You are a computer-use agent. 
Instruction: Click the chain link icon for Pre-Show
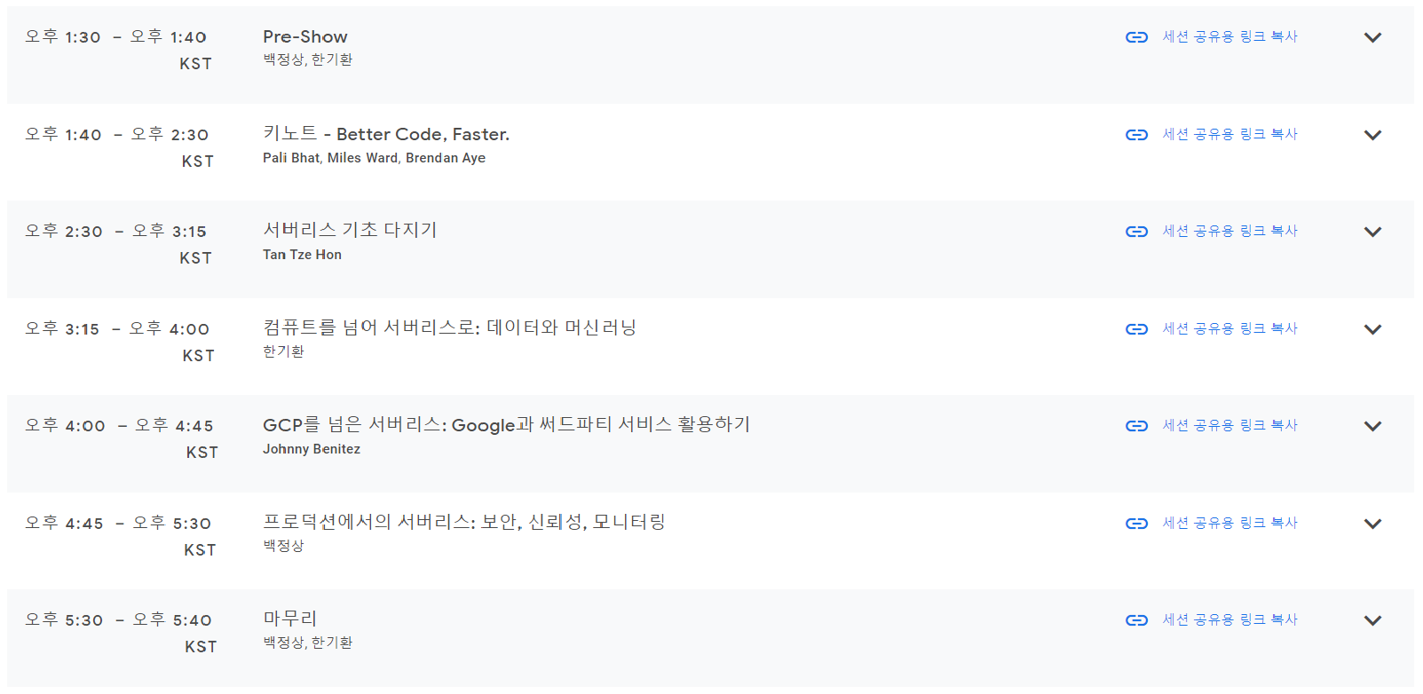click(1136, 37)
